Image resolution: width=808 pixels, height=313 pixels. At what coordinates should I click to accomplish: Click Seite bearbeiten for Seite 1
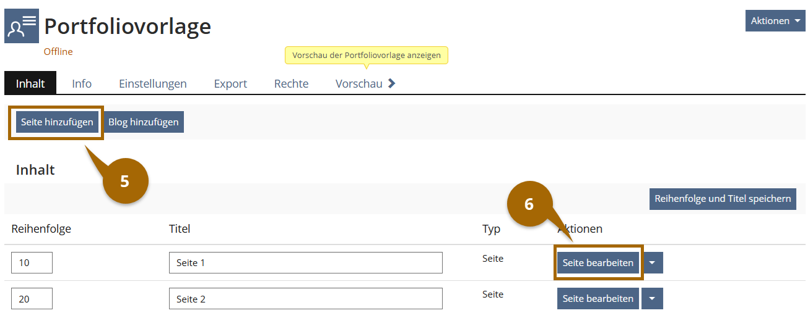[597, 263]
